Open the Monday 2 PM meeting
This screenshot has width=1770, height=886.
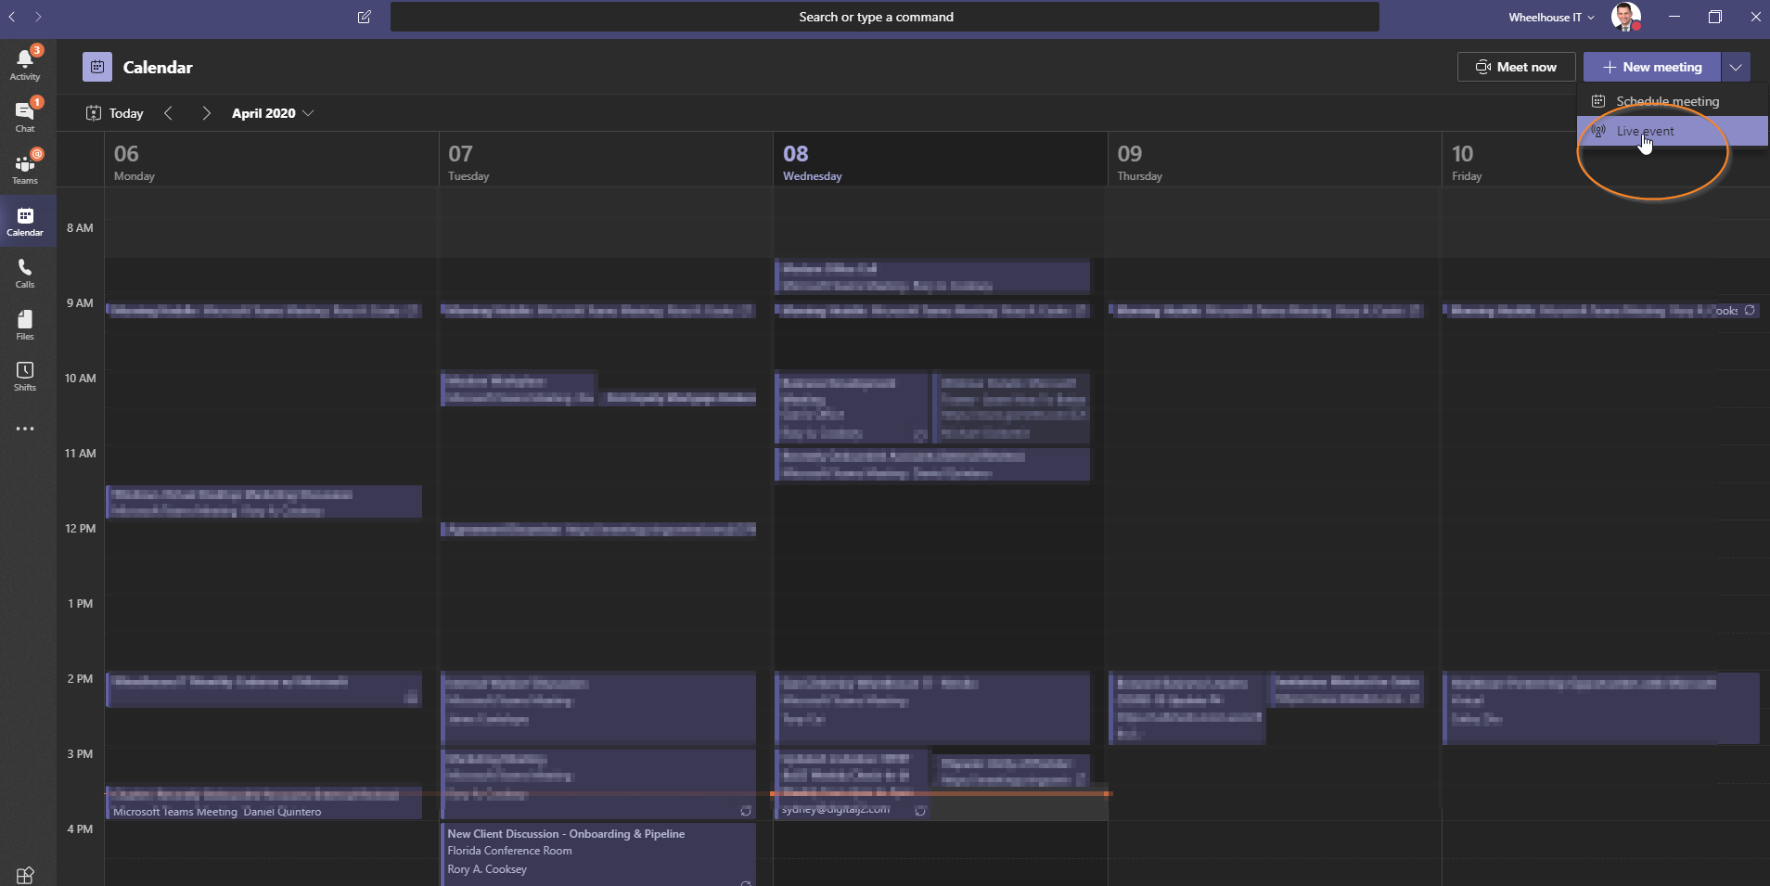(x=264, y=689)
